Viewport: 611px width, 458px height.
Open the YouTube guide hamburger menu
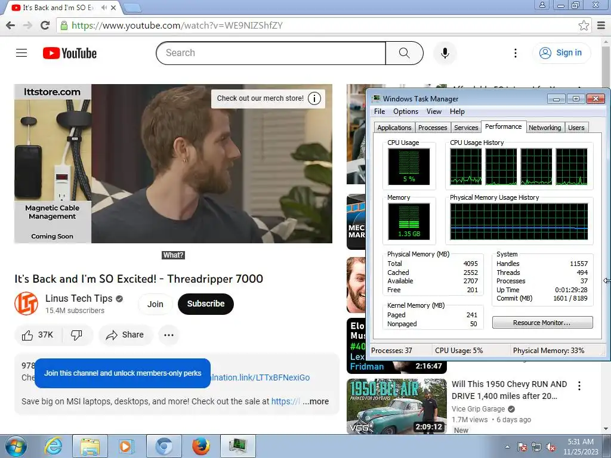(x=21, y=52)
